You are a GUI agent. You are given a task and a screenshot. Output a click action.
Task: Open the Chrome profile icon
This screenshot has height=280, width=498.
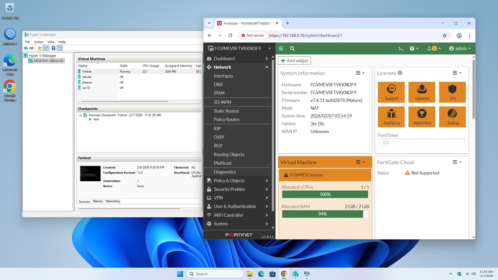tap(459, 35)
